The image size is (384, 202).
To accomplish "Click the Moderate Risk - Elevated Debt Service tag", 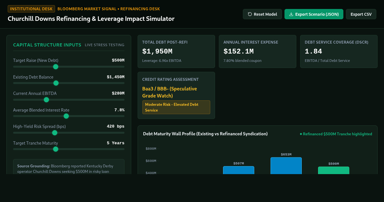I will 176,107.
